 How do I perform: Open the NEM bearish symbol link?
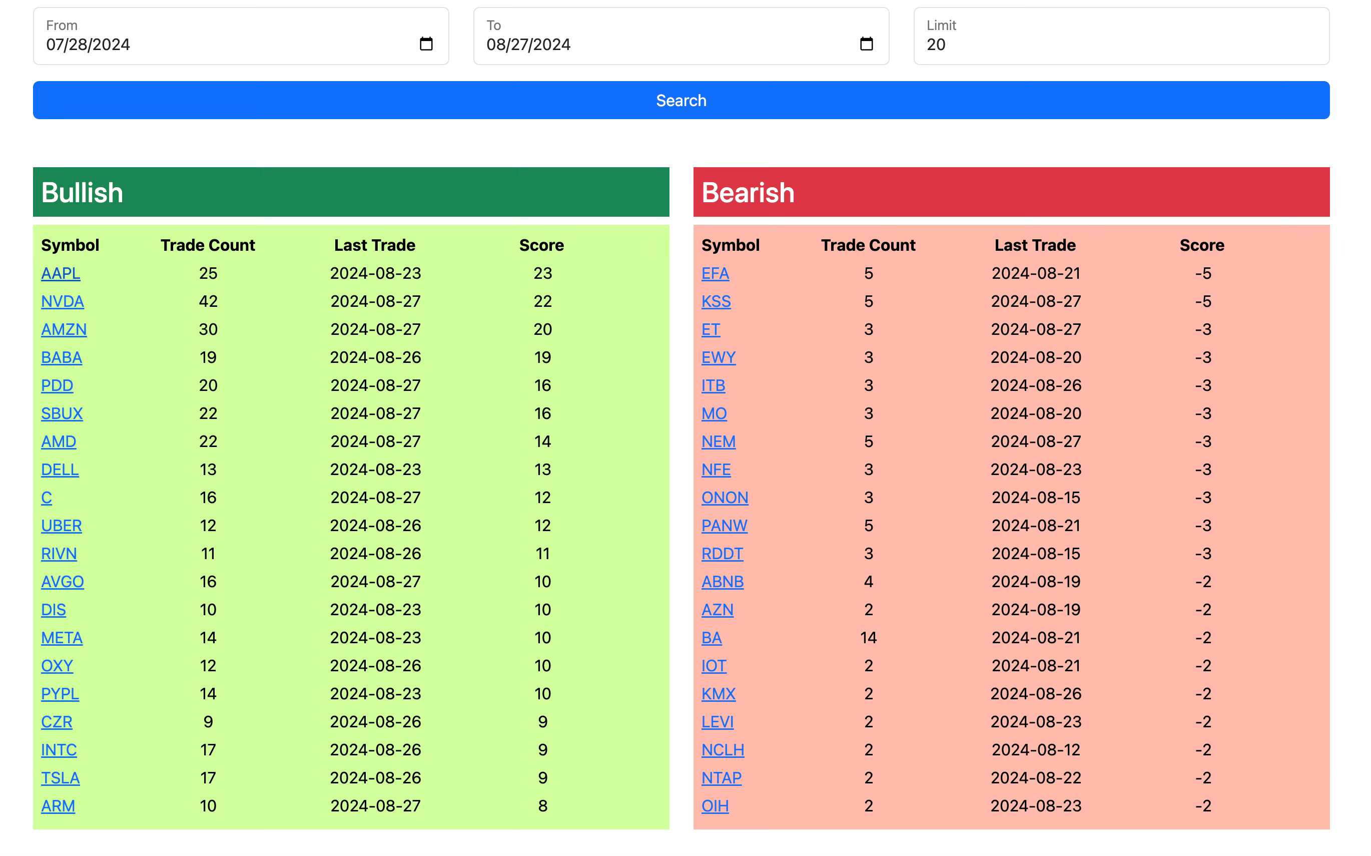pos(719,442)
